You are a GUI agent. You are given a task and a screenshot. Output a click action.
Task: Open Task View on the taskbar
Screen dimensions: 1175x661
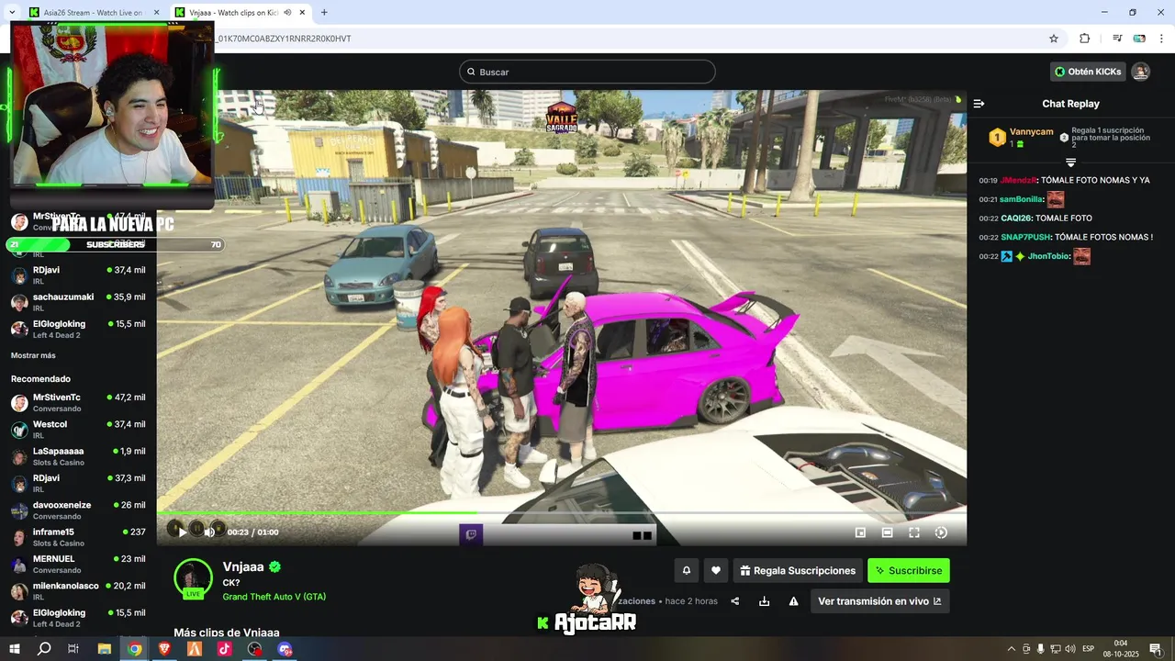[x=73, y=649]
